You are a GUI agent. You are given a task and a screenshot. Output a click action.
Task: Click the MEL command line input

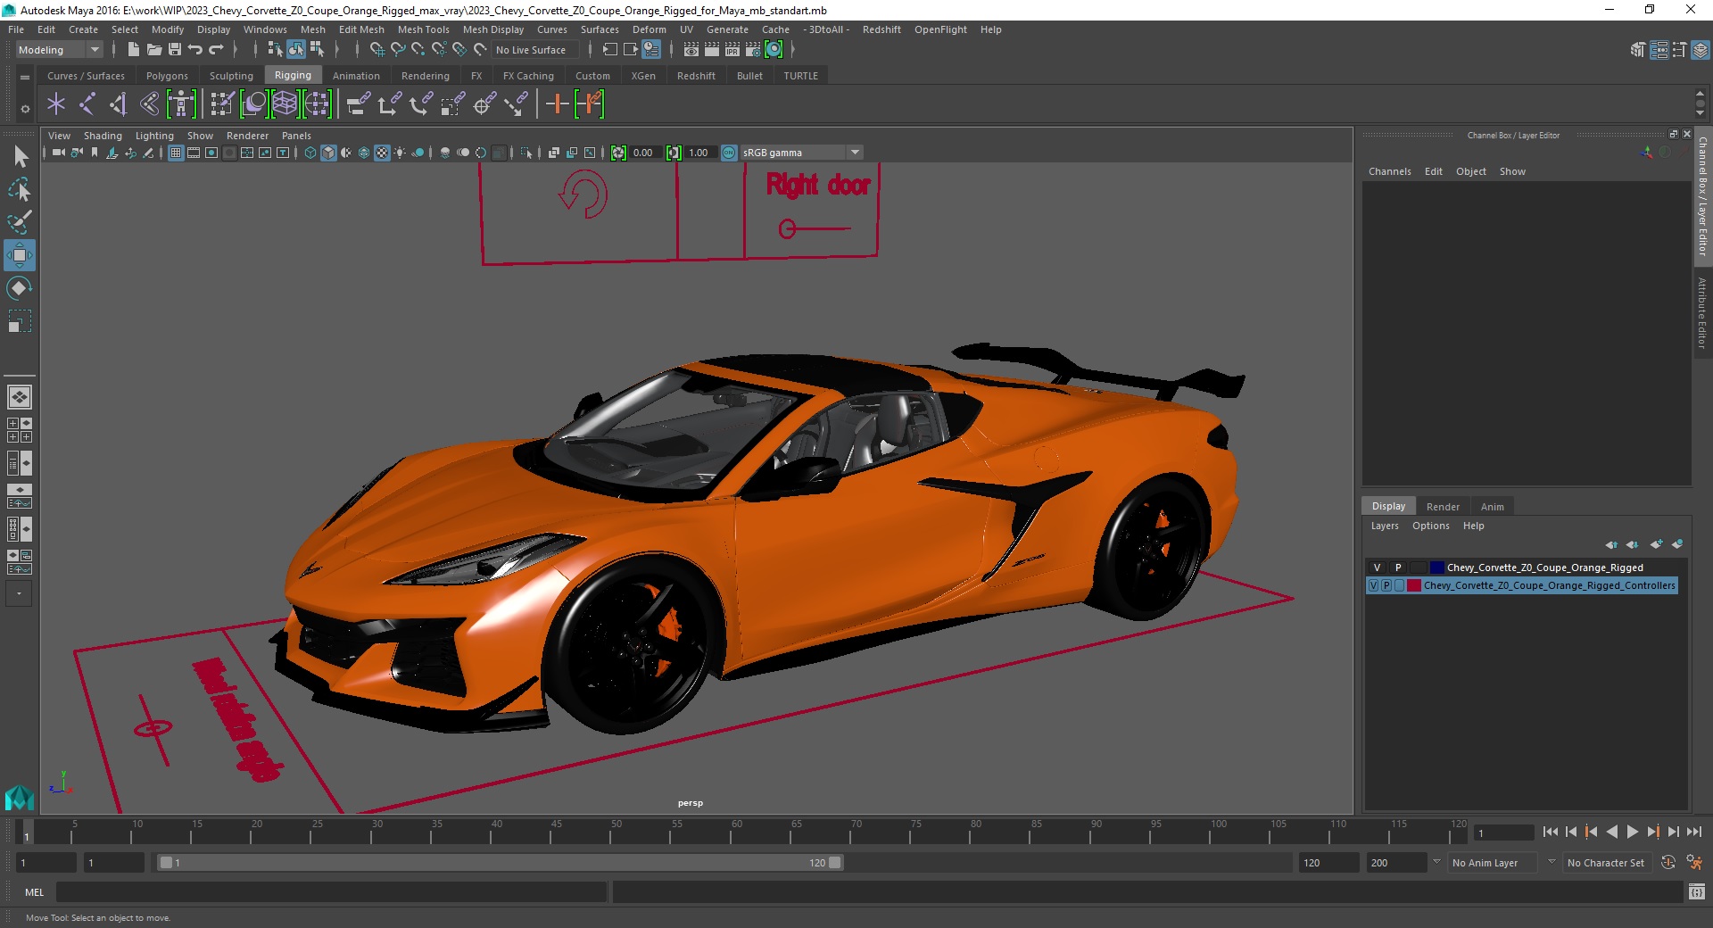coord(331,892)
